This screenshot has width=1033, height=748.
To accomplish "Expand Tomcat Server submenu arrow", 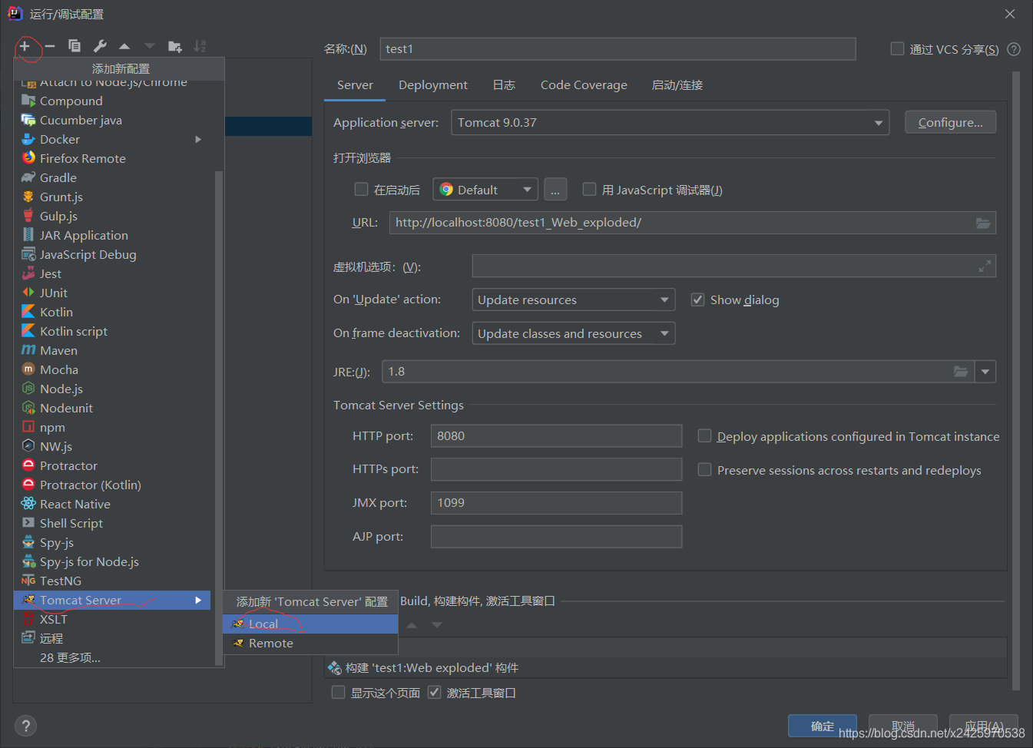I will tap(198, 600).
